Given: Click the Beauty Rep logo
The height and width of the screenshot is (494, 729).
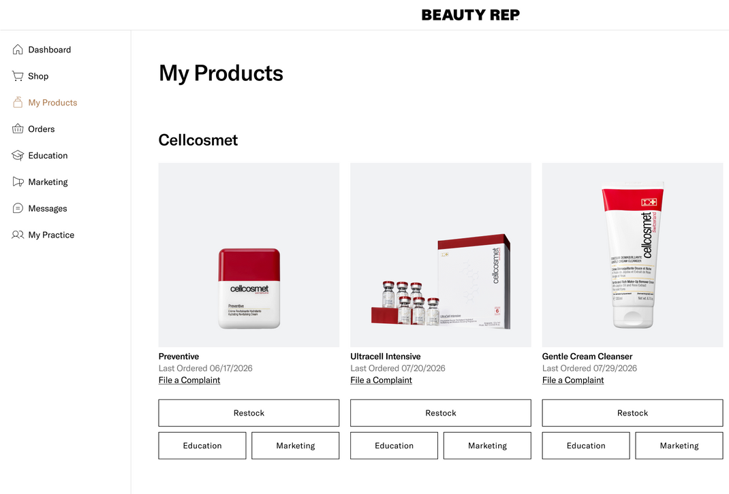Looking at the screenshot, I should pos(471,15).
